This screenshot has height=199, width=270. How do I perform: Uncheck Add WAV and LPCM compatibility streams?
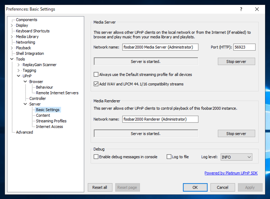(x=96, y=84)
